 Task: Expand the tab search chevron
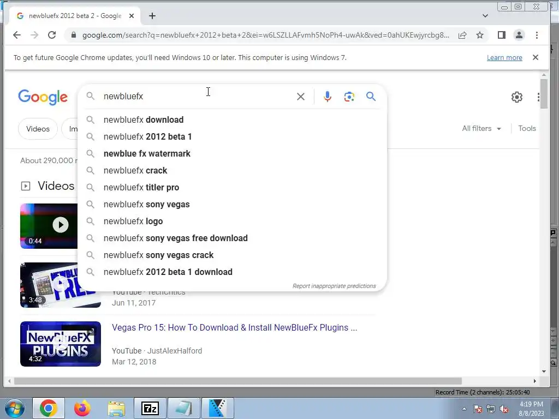click(x=485, y=16)
